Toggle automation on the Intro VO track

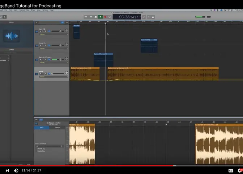pyautogui.click(x=49, y=32)
